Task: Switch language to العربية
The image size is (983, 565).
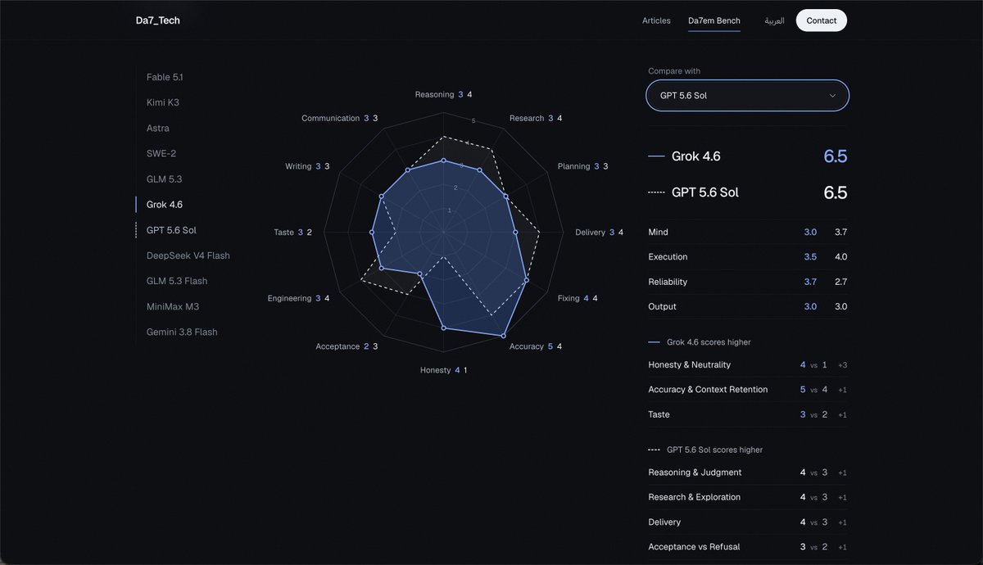Action: click(x=774, y=20)
